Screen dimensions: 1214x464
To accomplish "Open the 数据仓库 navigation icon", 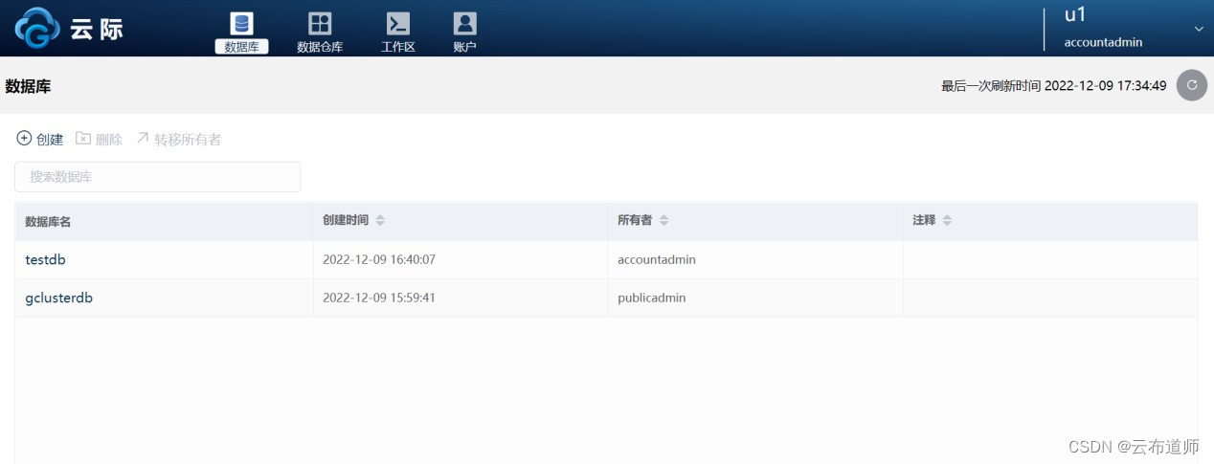I will [320, 32].
